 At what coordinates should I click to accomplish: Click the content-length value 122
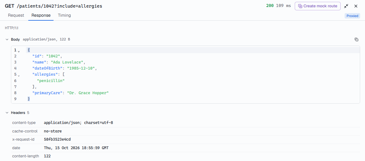point(47,156)
